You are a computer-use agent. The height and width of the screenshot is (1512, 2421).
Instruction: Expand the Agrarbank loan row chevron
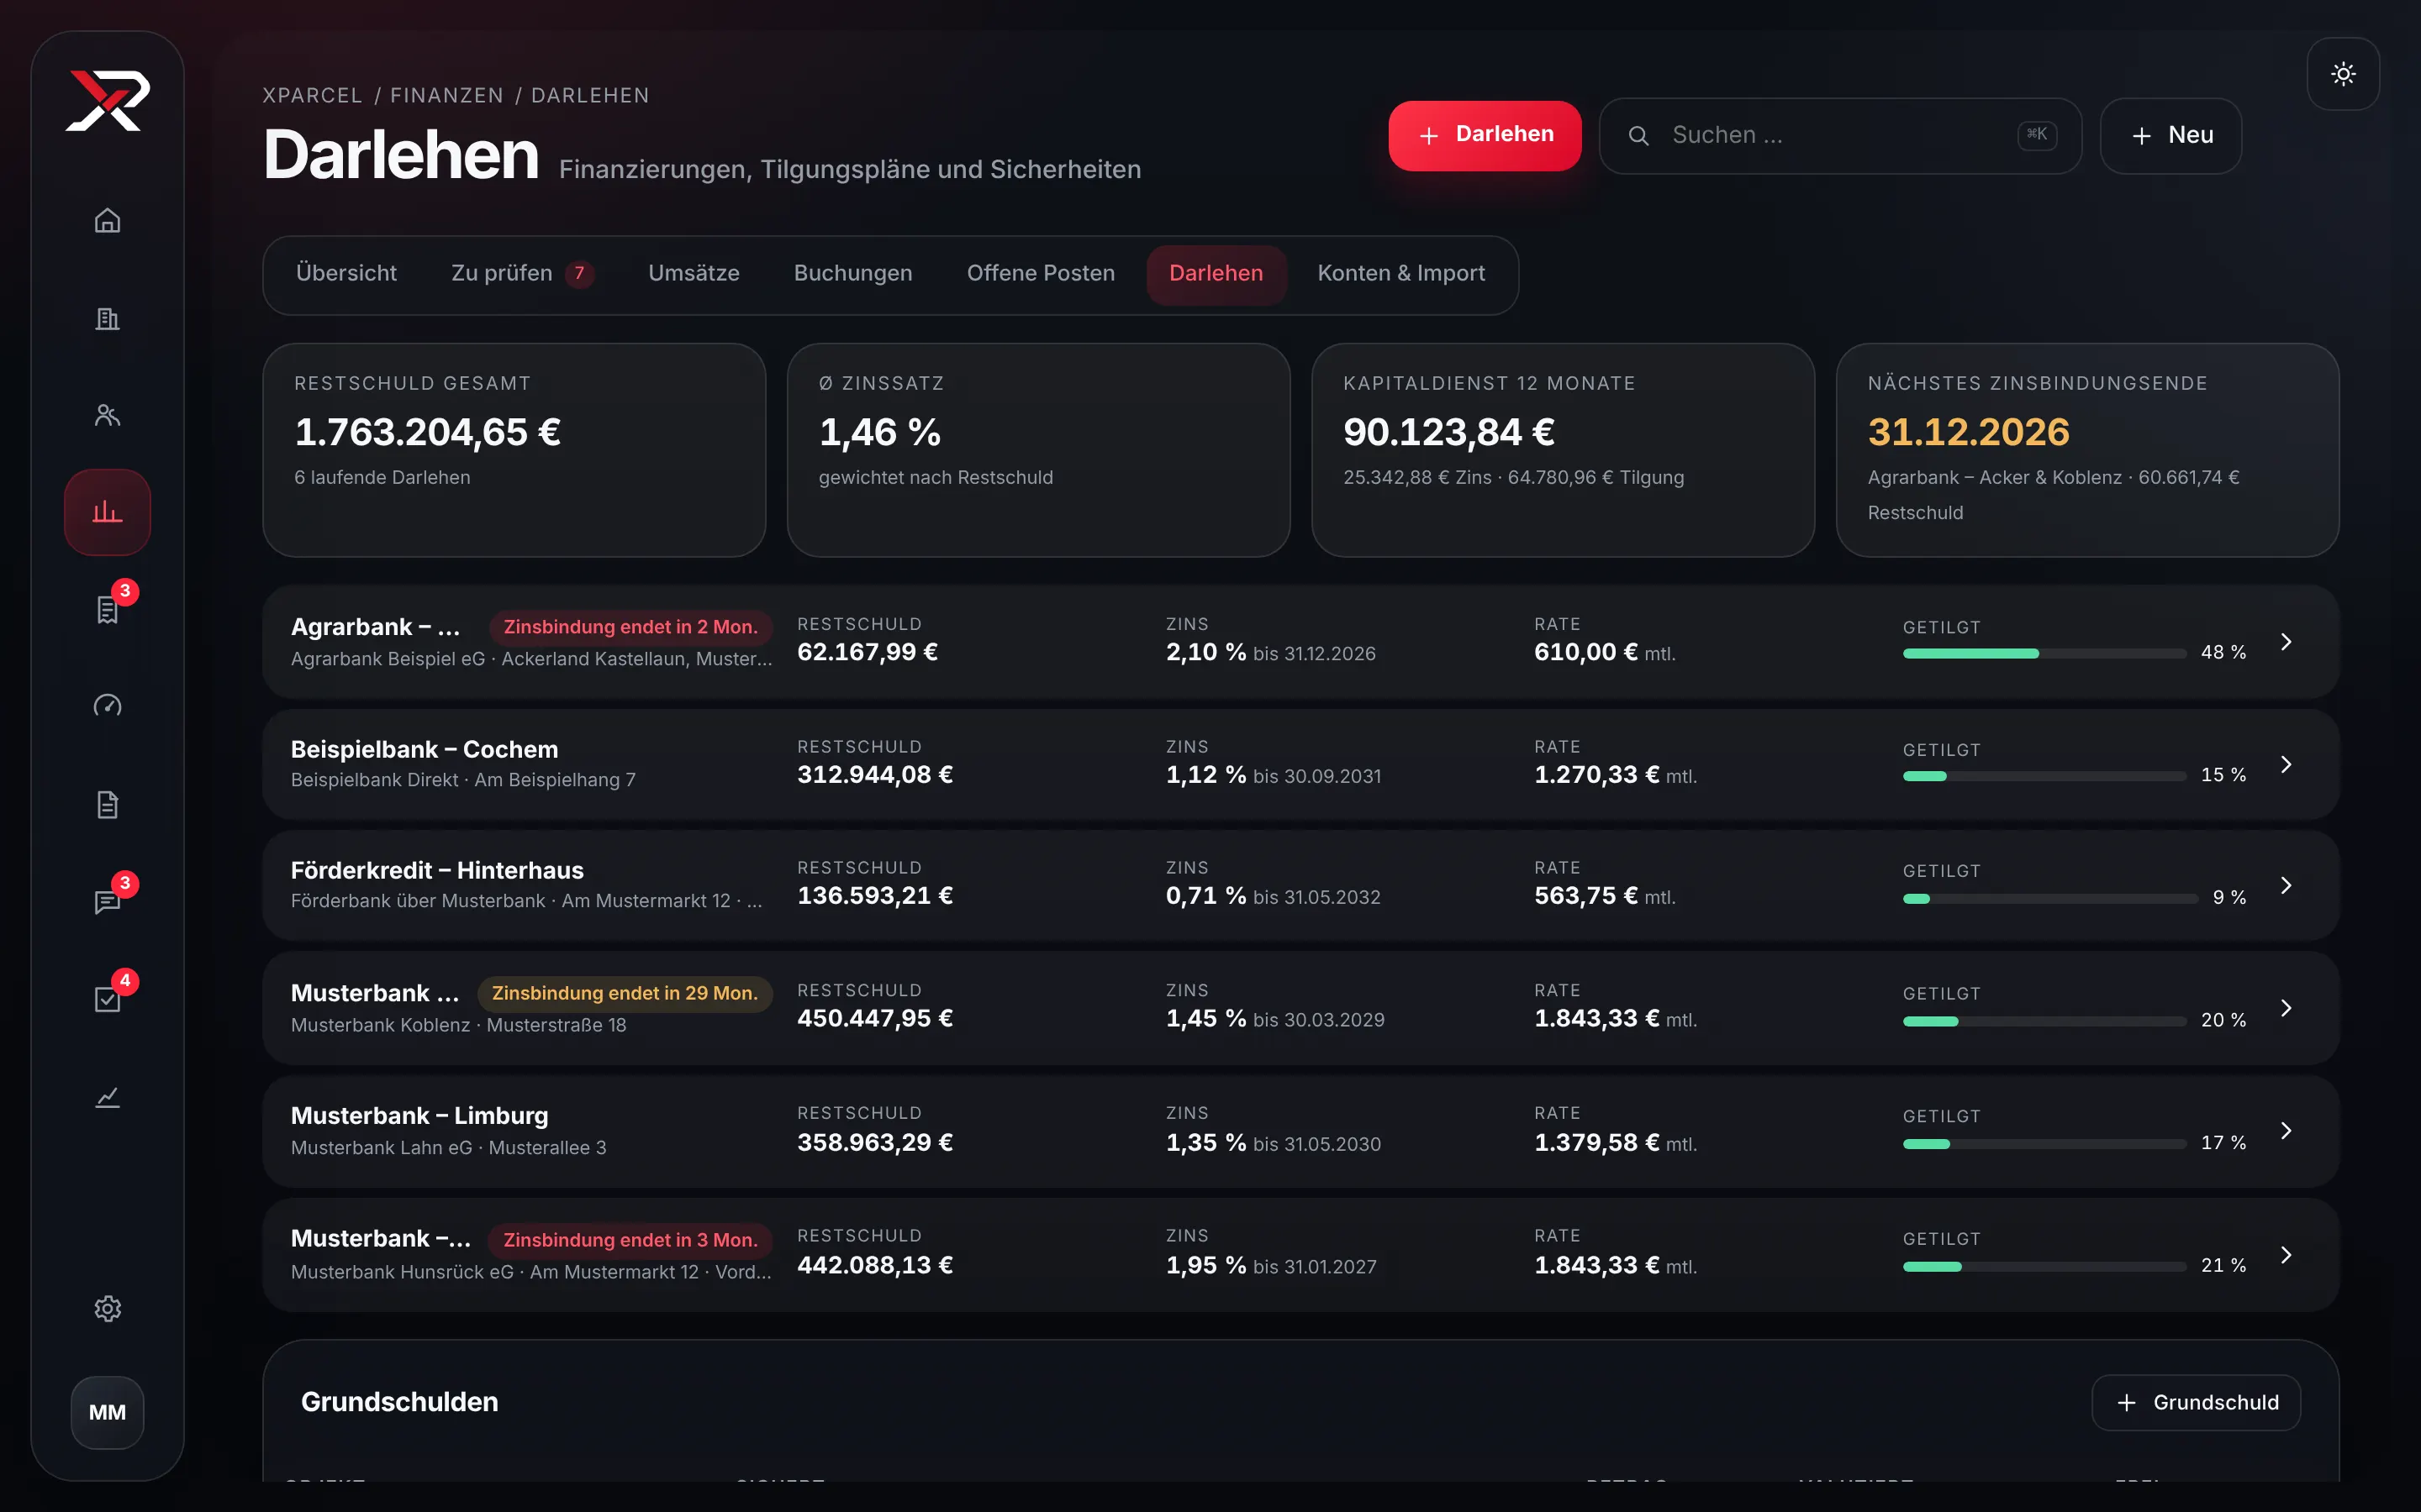pos(2286,642)
